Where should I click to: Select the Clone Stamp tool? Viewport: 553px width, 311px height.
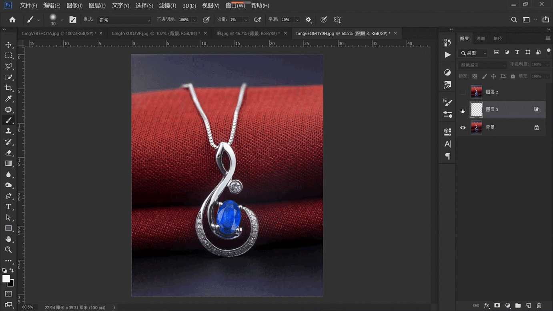pyautogui.click(x=8, y=131)
